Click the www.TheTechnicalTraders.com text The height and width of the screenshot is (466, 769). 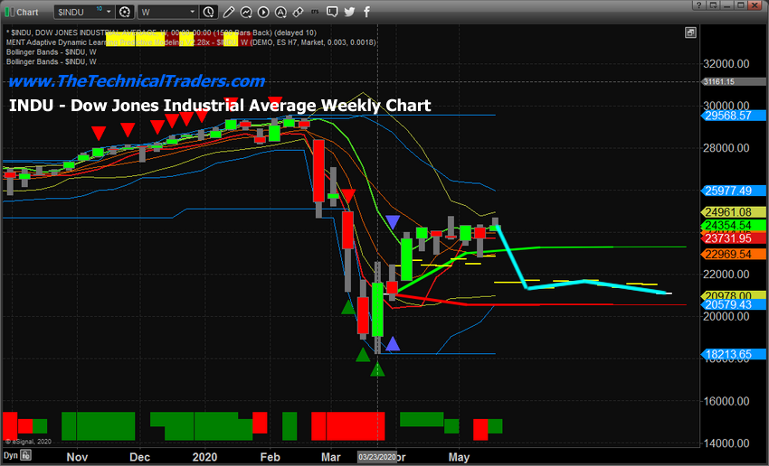tap(137, 80)
